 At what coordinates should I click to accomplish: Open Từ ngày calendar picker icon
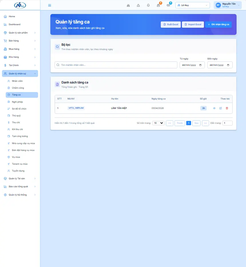pyautogui.click(x=200, y=65)
